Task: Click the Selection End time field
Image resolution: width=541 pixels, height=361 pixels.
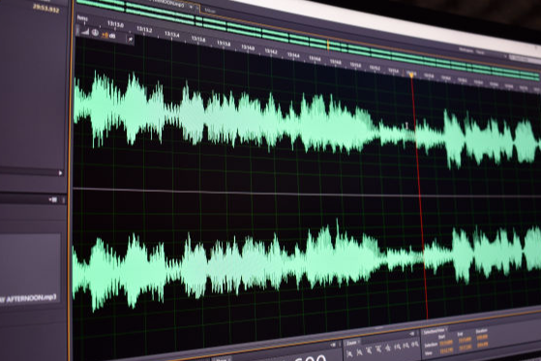Action: click(x=466, y=340)
